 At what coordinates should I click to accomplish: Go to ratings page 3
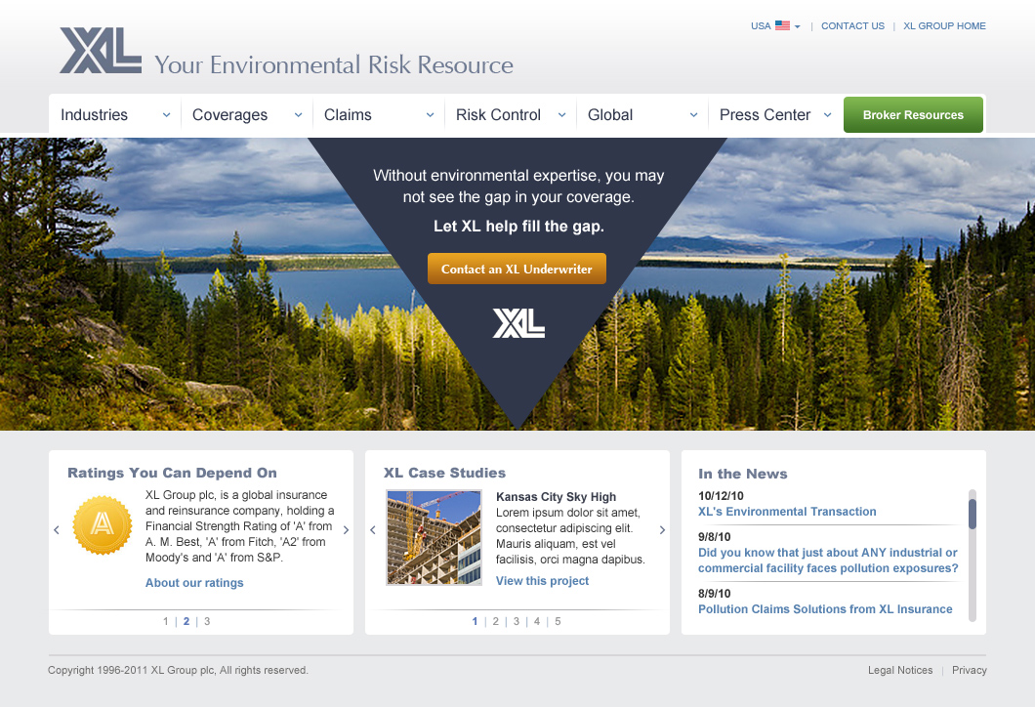[207, 621]
